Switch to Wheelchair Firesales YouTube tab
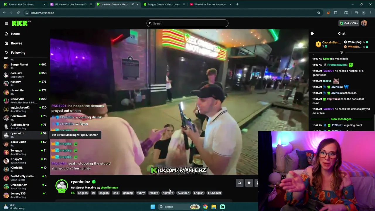The image size is (375, 211). click(210, 4)
